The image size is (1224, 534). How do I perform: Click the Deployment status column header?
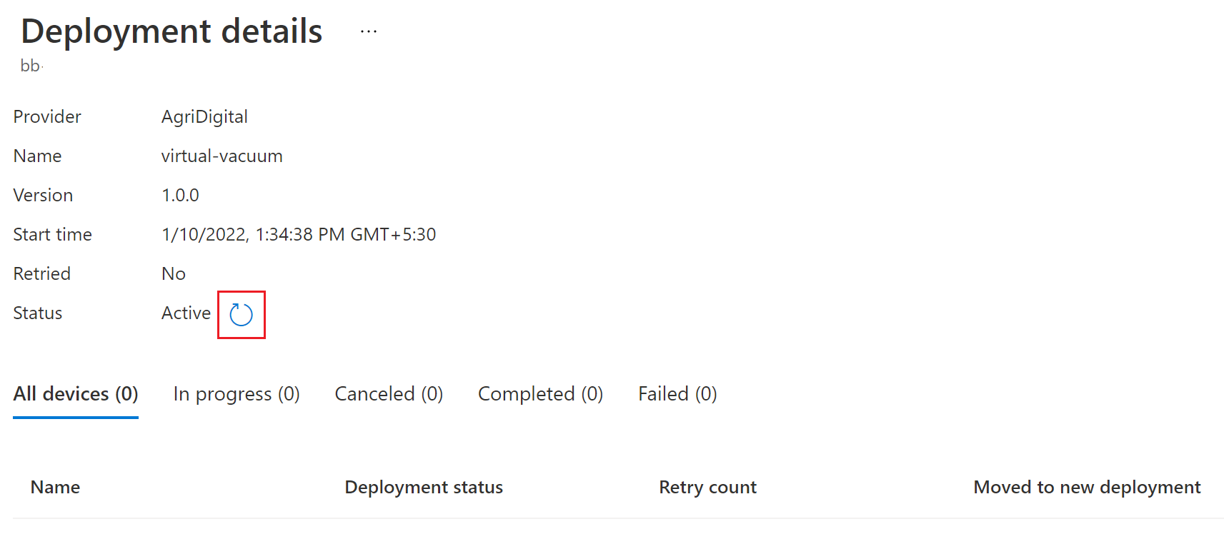(424, 487)
